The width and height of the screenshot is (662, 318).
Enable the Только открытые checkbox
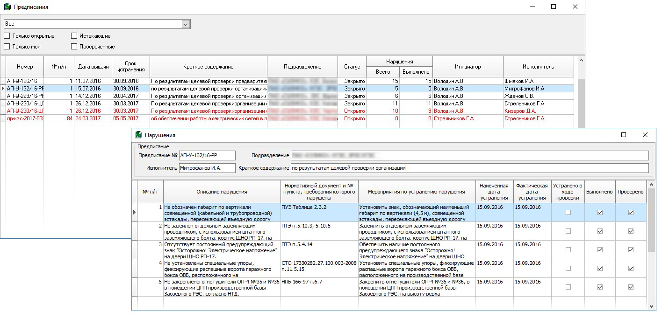(7, 36)
